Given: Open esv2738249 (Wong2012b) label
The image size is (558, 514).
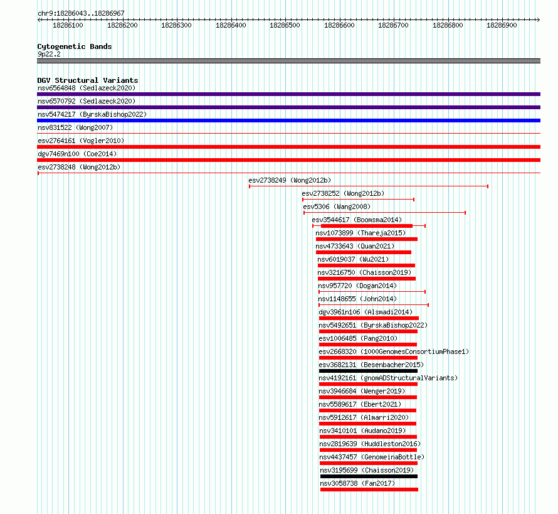Looking at the screenshot, I should [290, 180].
